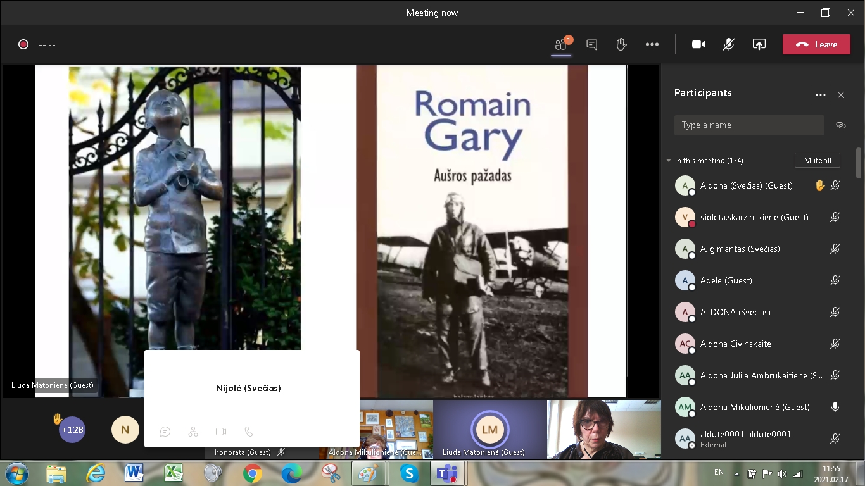
Task: Type a name search field
Action: [x=748, y=125]
